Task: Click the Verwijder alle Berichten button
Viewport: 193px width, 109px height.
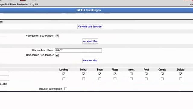Action: (90, 27)
